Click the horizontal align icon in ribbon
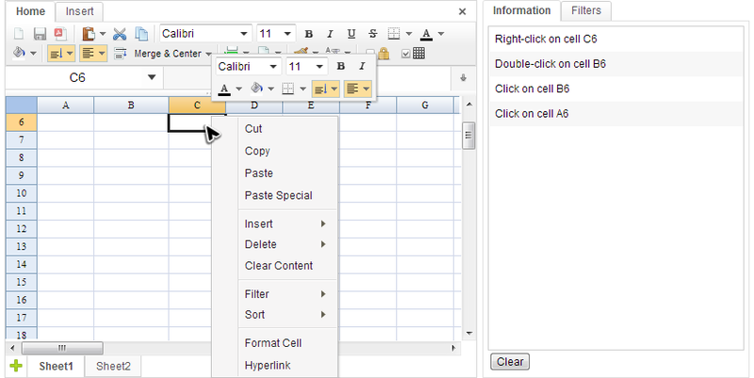This screenshot has width=754, height=378. tap(88, 54)
